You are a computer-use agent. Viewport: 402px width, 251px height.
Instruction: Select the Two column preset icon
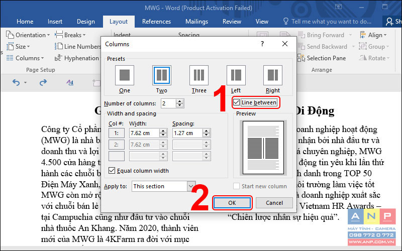[161, 75]
